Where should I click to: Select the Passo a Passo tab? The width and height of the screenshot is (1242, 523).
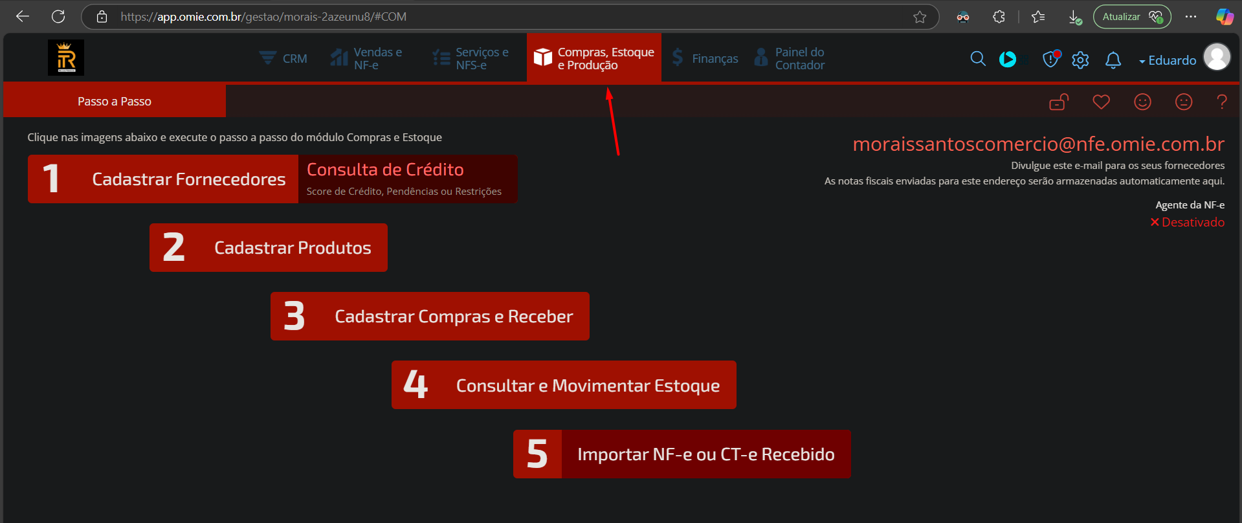[115, 101]
